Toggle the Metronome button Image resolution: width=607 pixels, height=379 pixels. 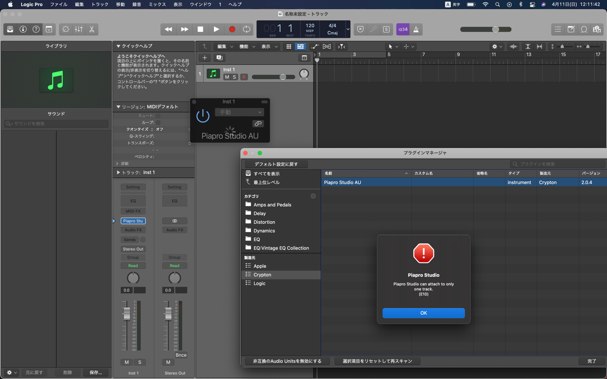[416, 29]
